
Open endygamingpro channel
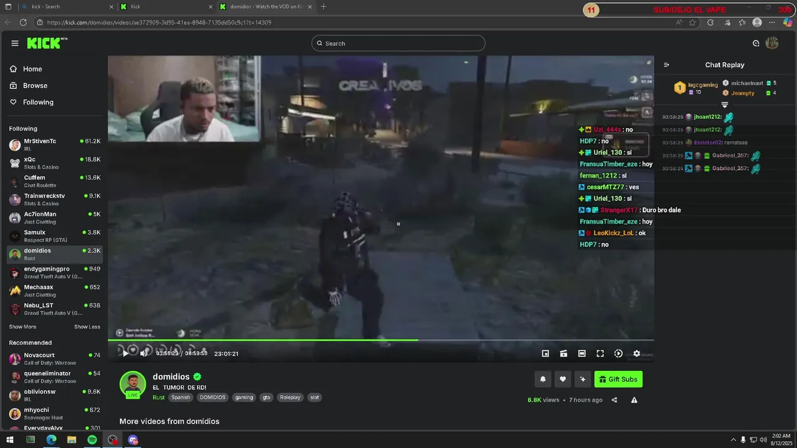[55, 273]
